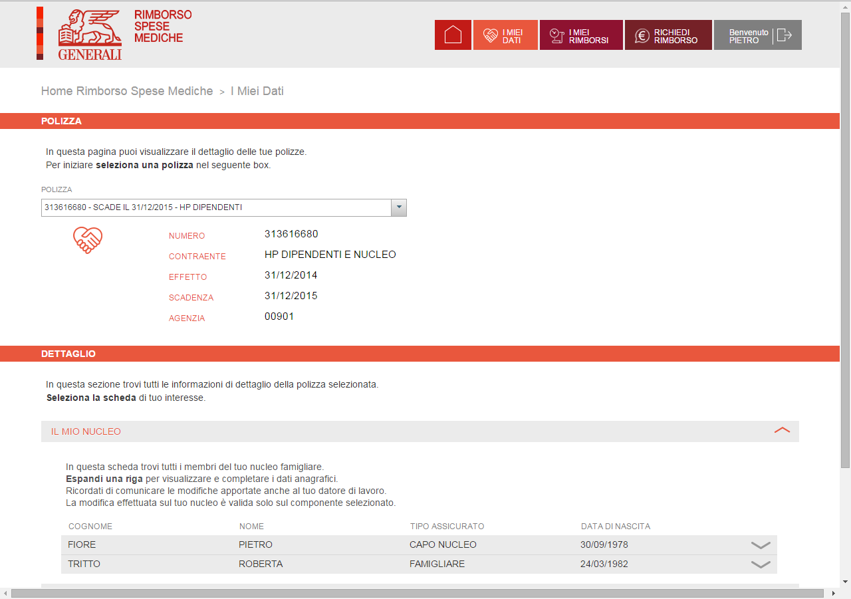The height and width of the screenshot is (599, 851).
Task: Expand the FIORE PIETRO row
Action: click(761, 545)
